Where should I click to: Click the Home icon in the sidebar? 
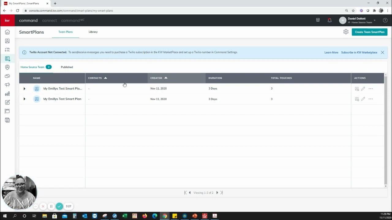[7, 32]
